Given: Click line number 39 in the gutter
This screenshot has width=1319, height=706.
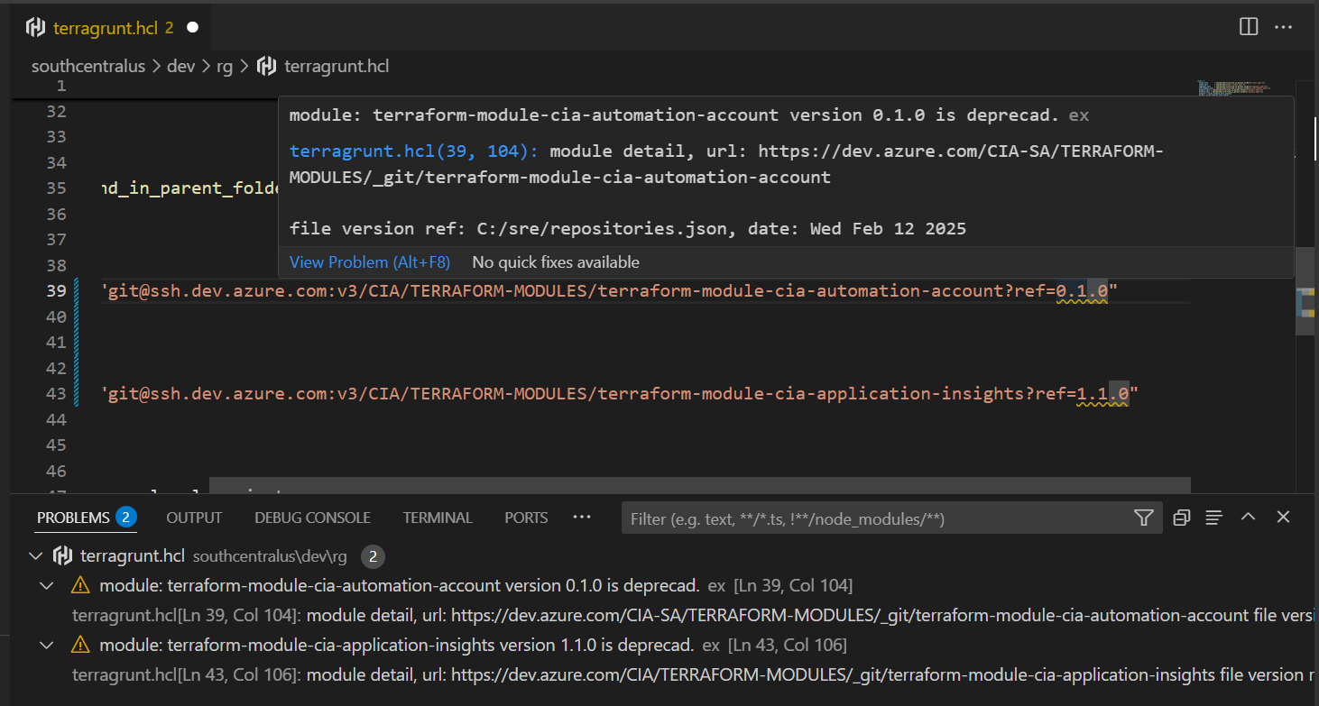Looking at the screenshot, I should coord(56,290).
